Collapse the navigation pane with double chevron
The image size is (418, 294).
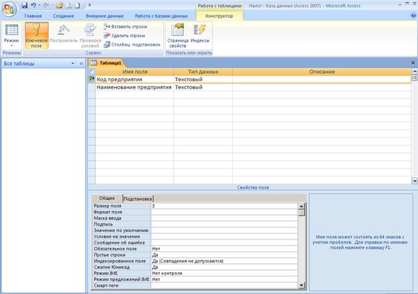tap(81, 63)
